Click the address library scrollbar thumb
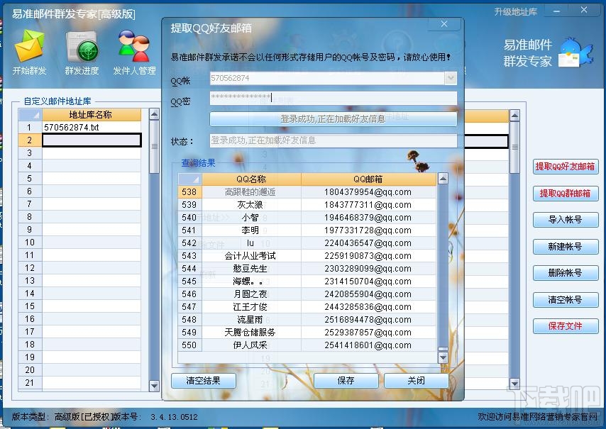Image resolution: width=606 pixels, height=429 pixels. coord(154,147)
